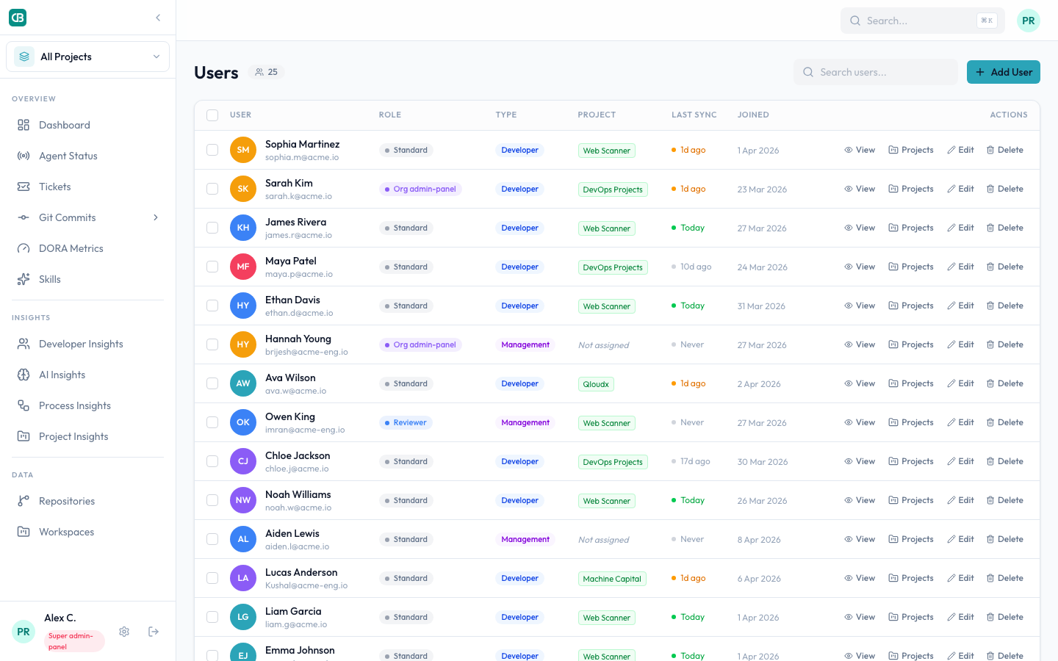Click the Search users input field
Screen dimensions: 1058x661
[x=876, y=72]
